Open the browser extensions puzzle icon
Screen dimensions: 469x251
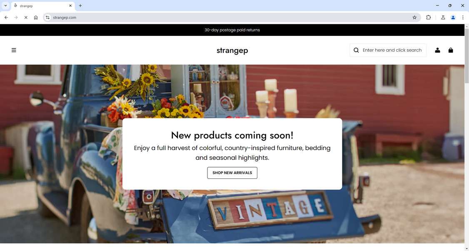pyautogui.click(x=428, y=18)
